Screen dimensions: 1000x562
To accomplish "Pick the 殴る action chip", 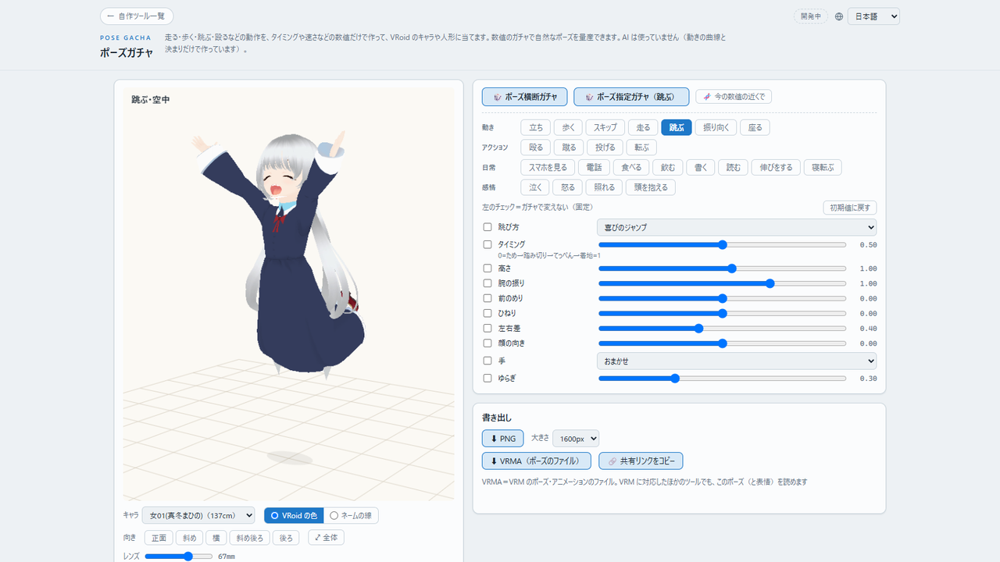I will [536, 148].
